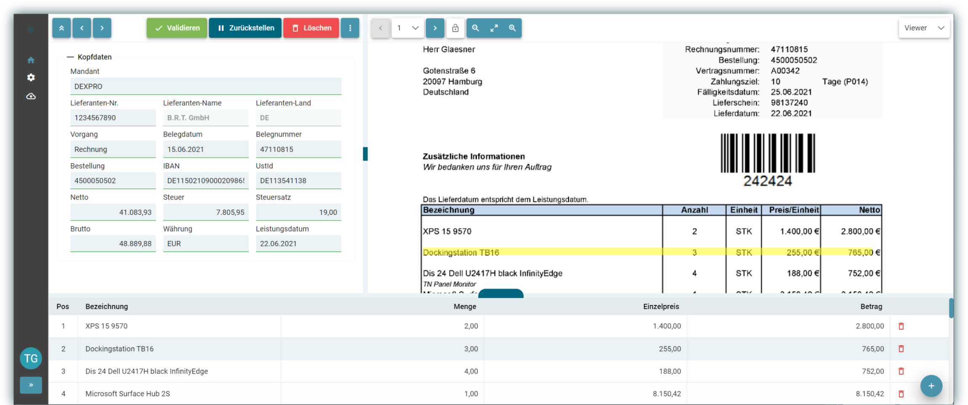Open the more options menu
The image size is (968, 405).
[351, 28]
